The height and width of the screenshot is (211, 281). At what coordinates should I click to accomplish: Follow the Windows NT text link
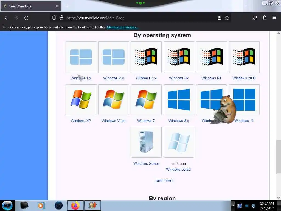click(212, 78)
